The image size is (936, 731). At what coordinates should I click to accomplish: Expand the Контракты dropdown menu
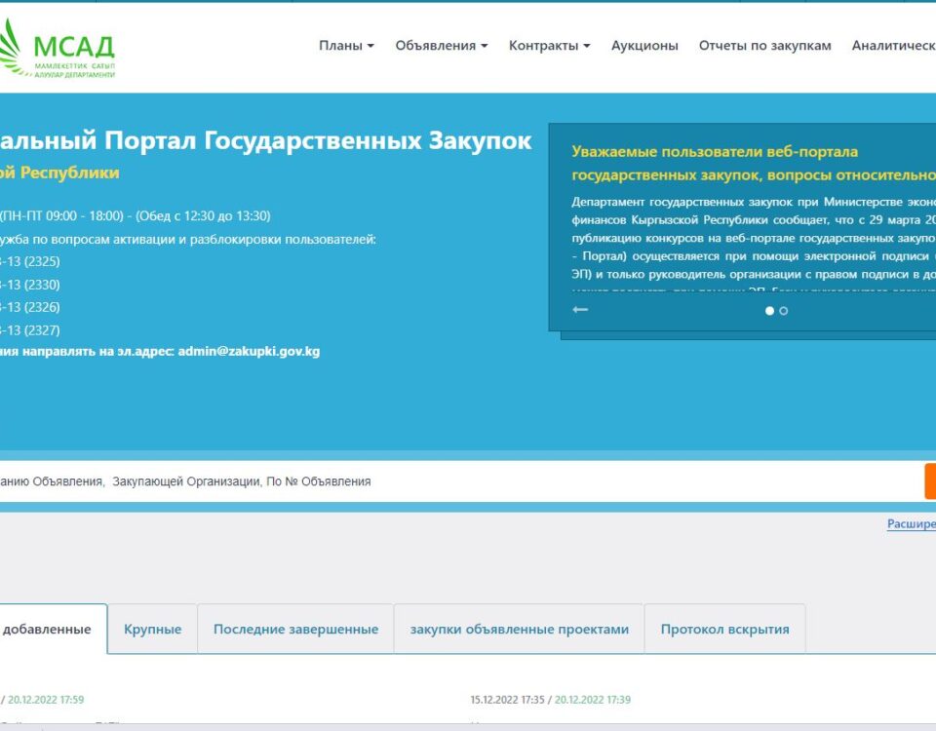click(549, 46)
